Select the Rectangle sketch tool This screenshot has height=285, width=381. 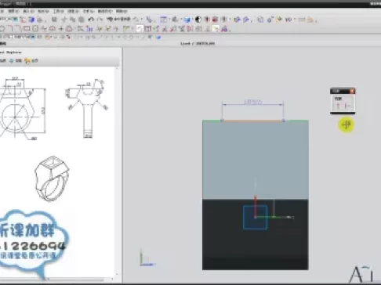click(27, 28)
